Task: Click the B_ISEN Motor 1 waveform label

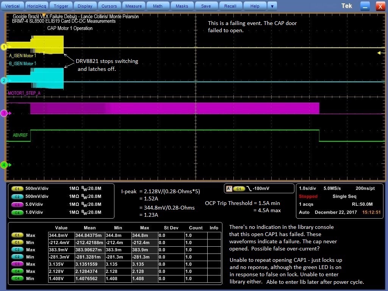Action: coord(22,64)
